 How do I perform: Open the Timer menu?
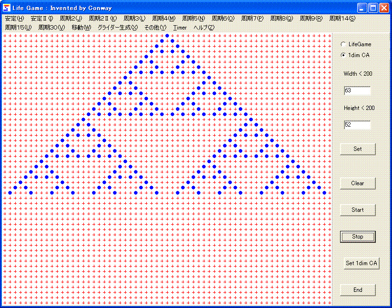click(180, 28)
